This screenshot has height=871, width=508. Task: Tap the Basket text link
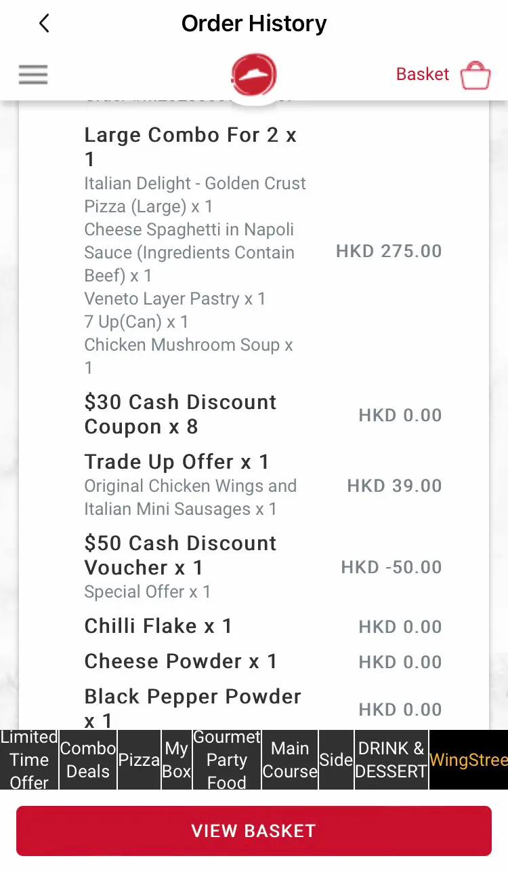coord(423,74)
